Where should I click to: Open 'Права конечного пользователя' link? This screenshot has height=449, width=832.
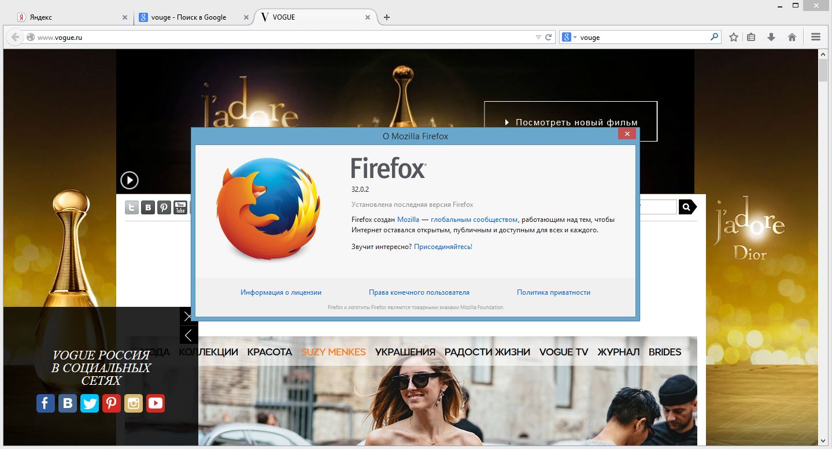pyautogui.click(x=419, y=292)
